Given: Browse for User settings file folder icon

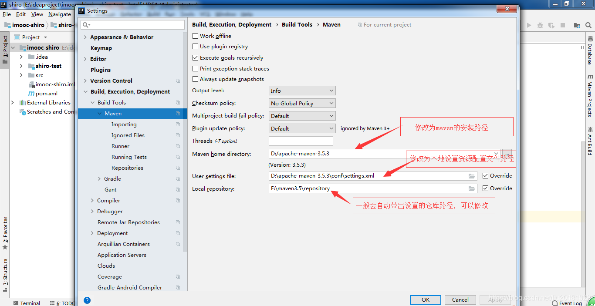Looking at the screenshot, I should pos(472,176).
